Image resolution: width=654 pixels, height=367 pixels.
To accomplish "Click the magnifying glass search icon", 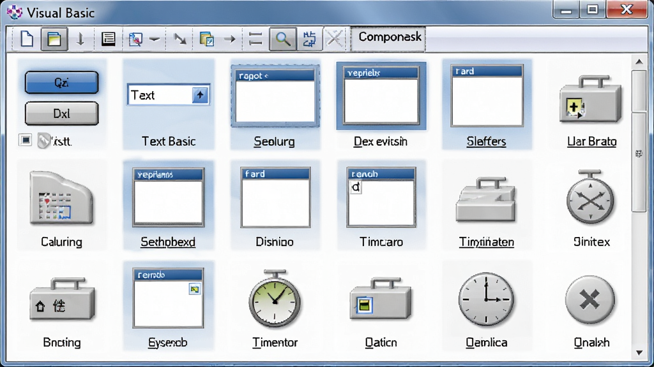I will pos(283,39).
